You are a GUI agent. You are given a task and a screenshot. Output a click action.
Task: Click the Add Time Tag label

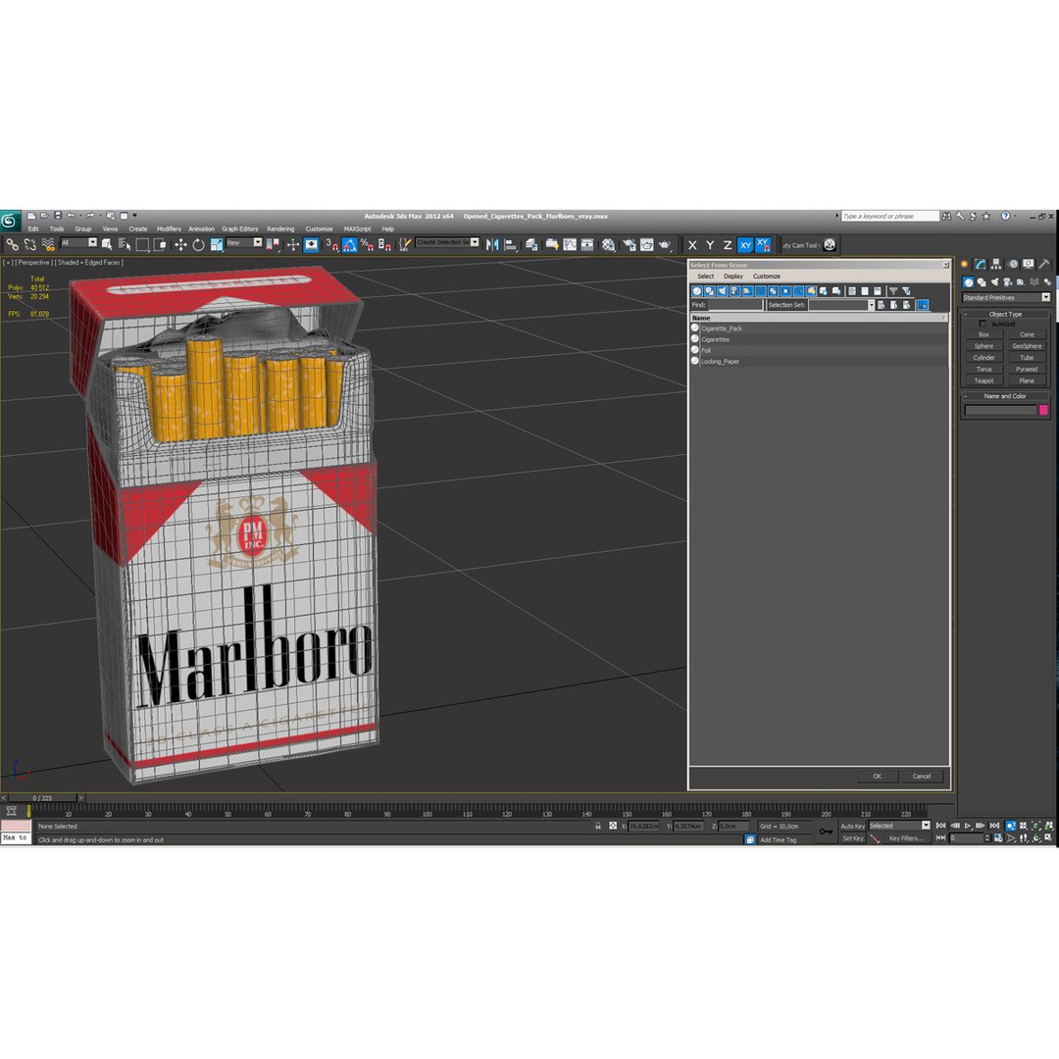(778, 840)
